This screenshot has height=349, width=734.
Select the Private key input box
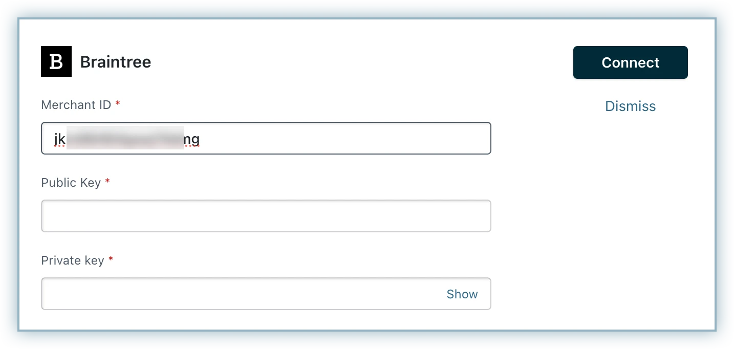tap(241, 294)
